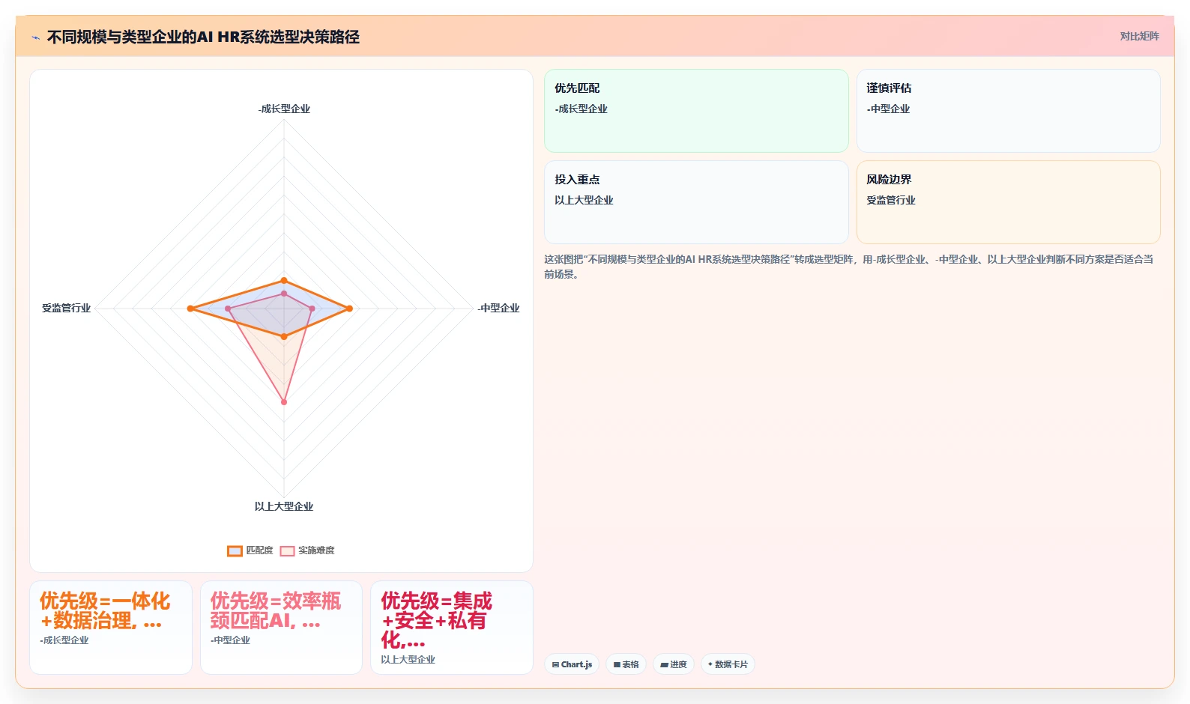Click the orange data point on 受监管行业 axis
This screenshot has height=704, width=1190.
click(190, 309)
